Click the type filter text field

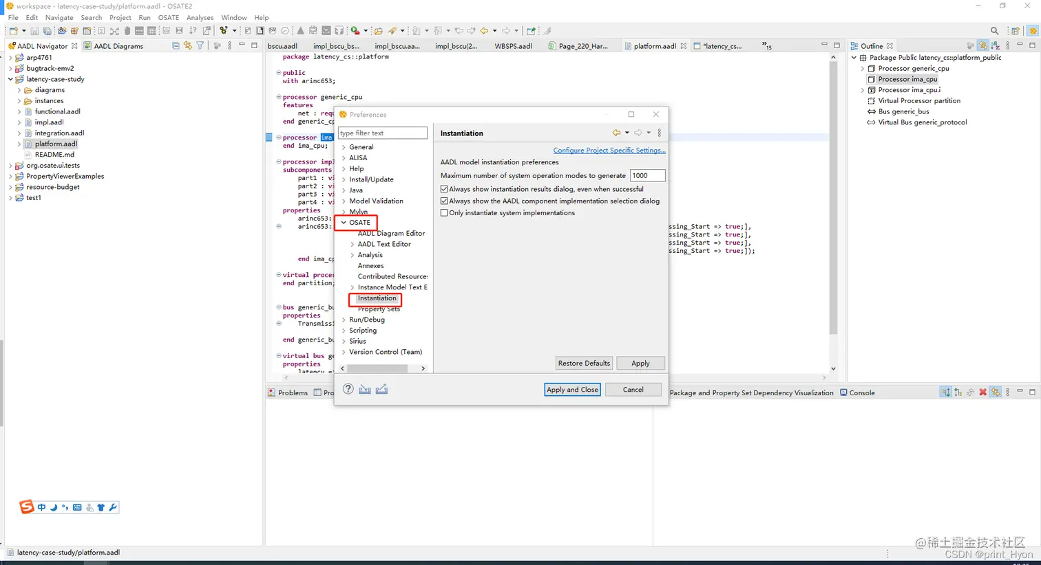[x=383, y=133]
